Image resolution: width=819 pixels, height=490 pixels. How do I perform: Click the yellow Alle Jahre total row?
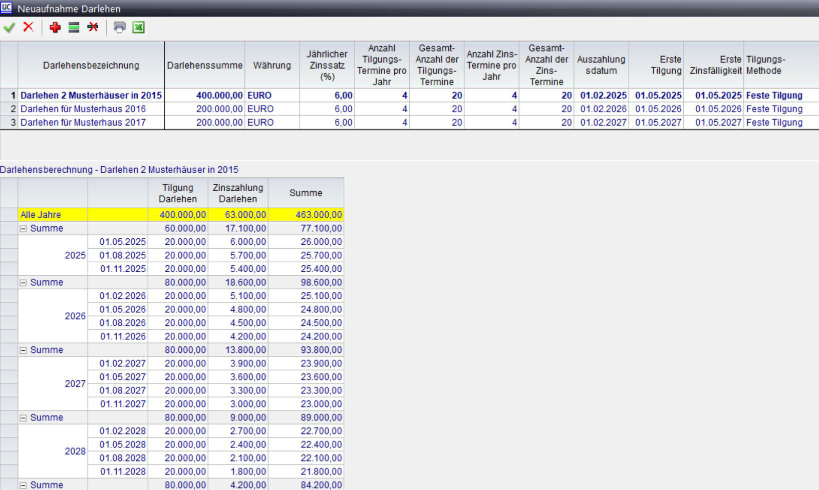[41, 215]
